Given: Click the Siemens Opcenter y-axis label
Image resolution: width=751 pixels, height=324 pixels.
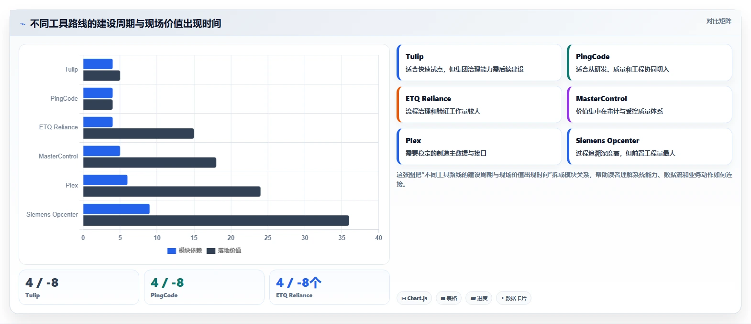Looking at the screenshot, I should tap(52, 214).
